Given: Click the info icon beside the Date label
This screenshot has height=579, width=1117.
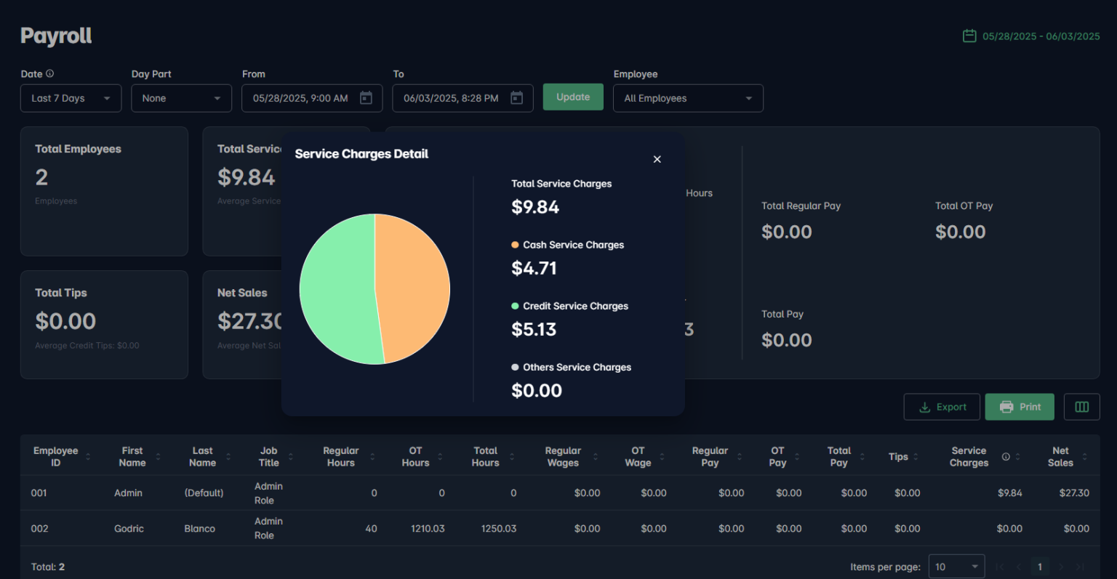Looking at the screenshot, I should 49,73.
